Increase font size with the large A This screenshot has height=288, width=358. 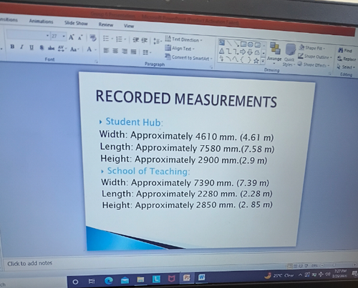[72, 37]
